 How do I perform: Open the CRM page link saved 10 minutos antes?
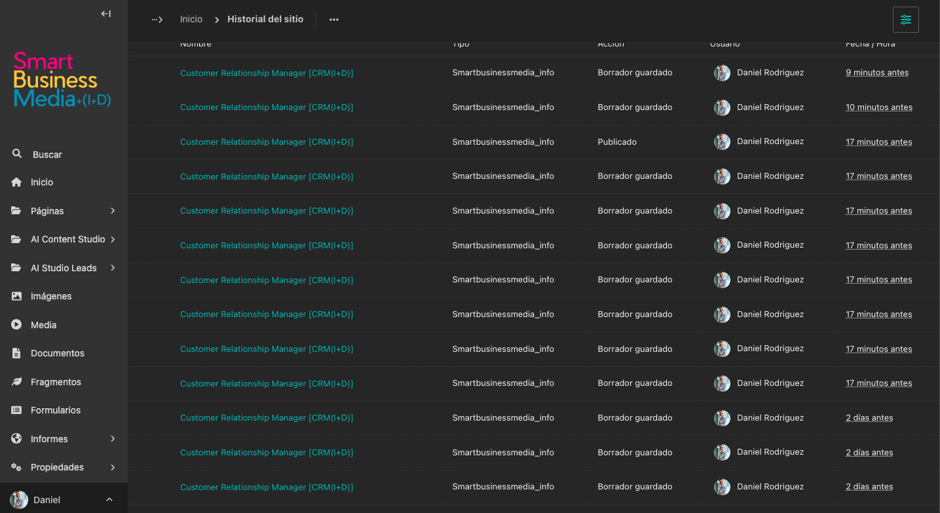pos(267,107)
